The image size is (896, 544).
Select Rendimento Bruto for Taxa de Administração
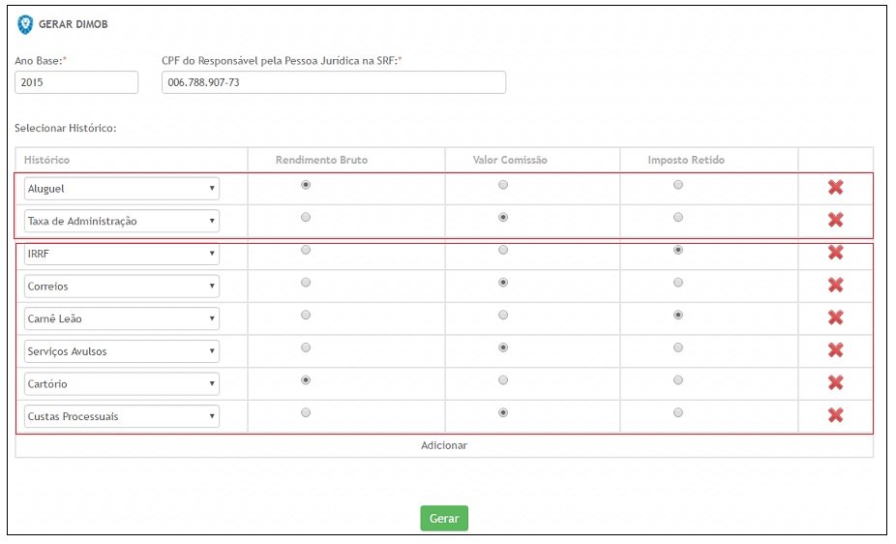tap(306, 218)
